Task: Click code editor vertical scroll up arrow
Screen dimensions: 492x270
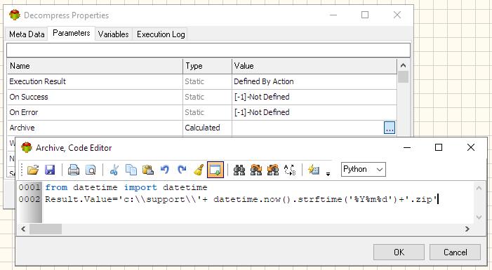Action: (479, 188)
